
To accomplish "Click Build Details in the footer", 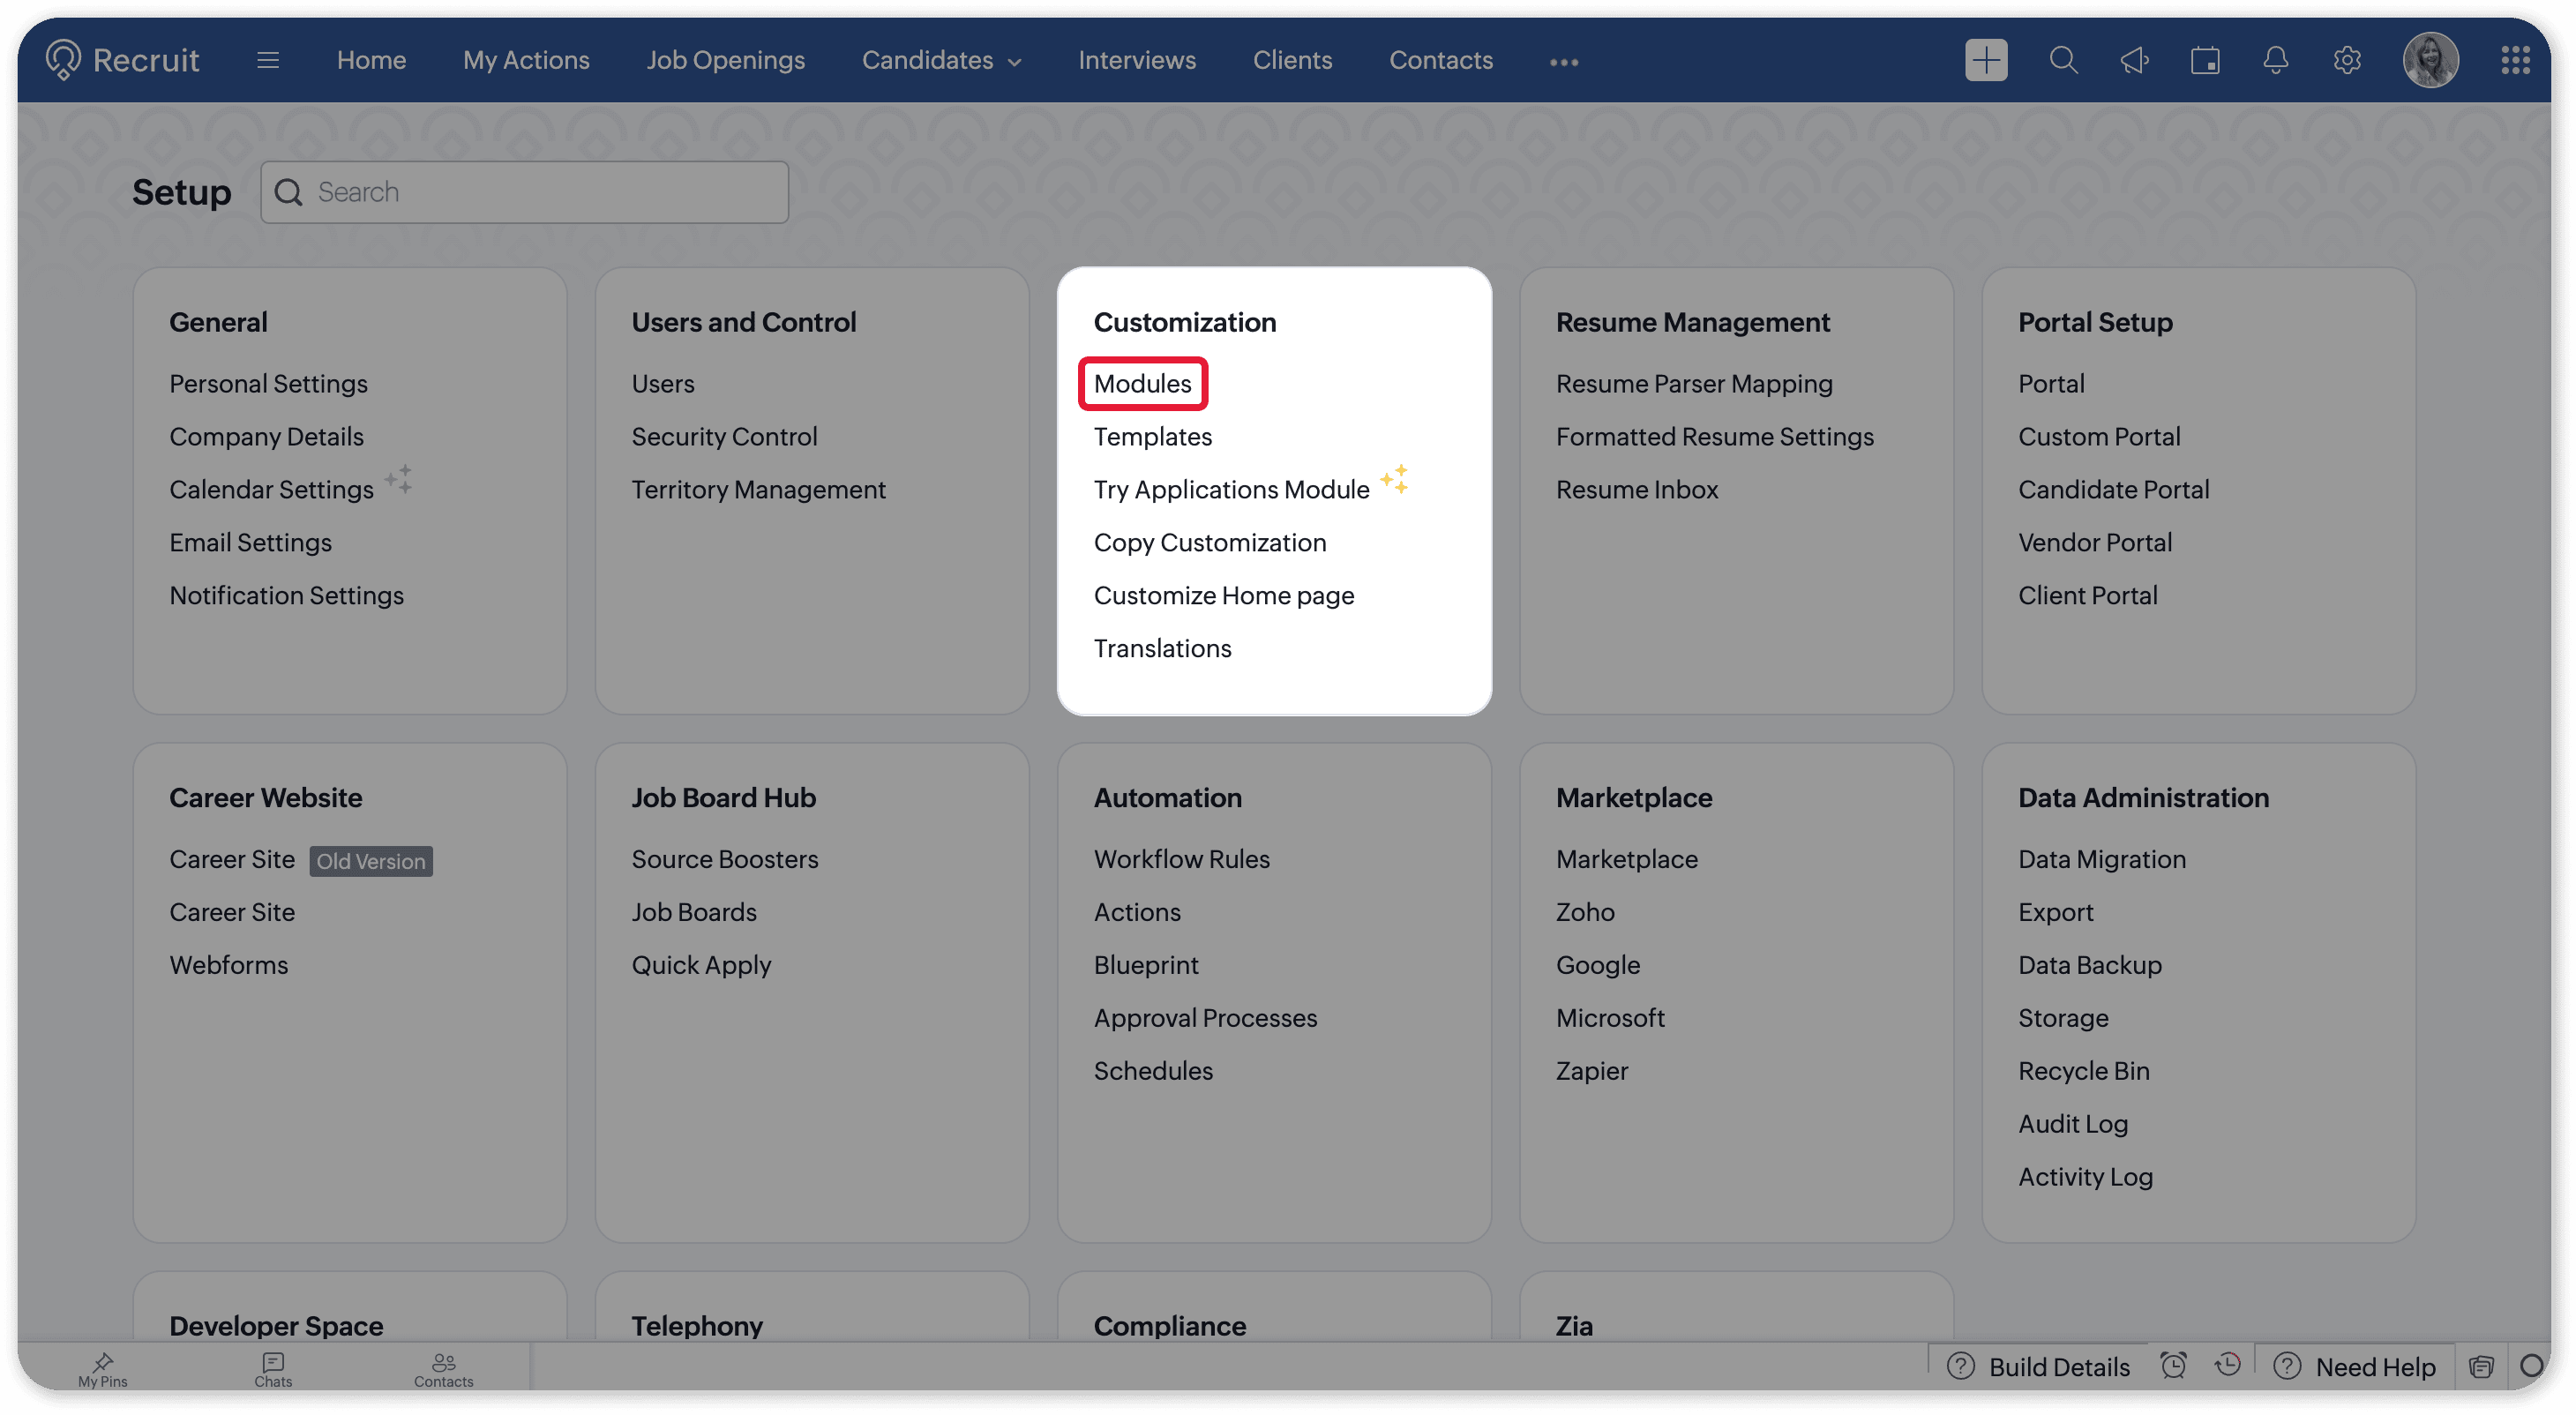I will [x=2040, y=1367].
